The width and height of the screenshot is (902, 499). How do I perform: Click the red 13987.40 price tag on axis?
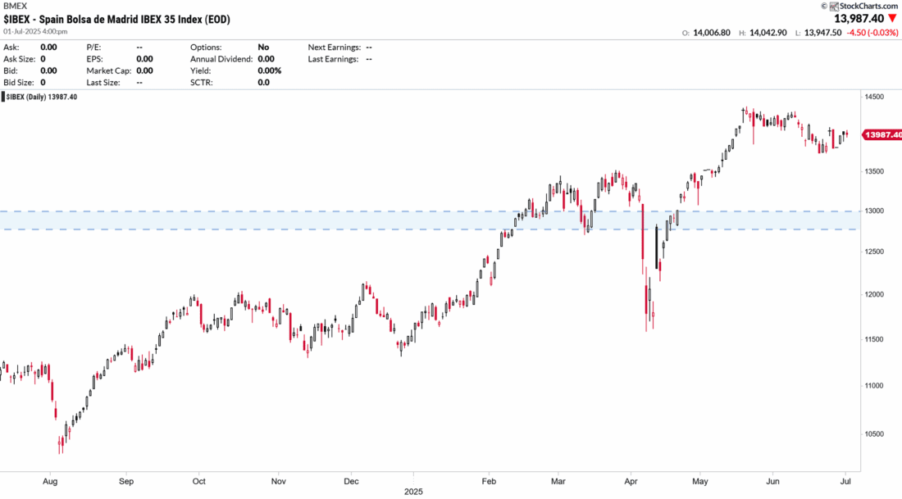click(881, 135)
